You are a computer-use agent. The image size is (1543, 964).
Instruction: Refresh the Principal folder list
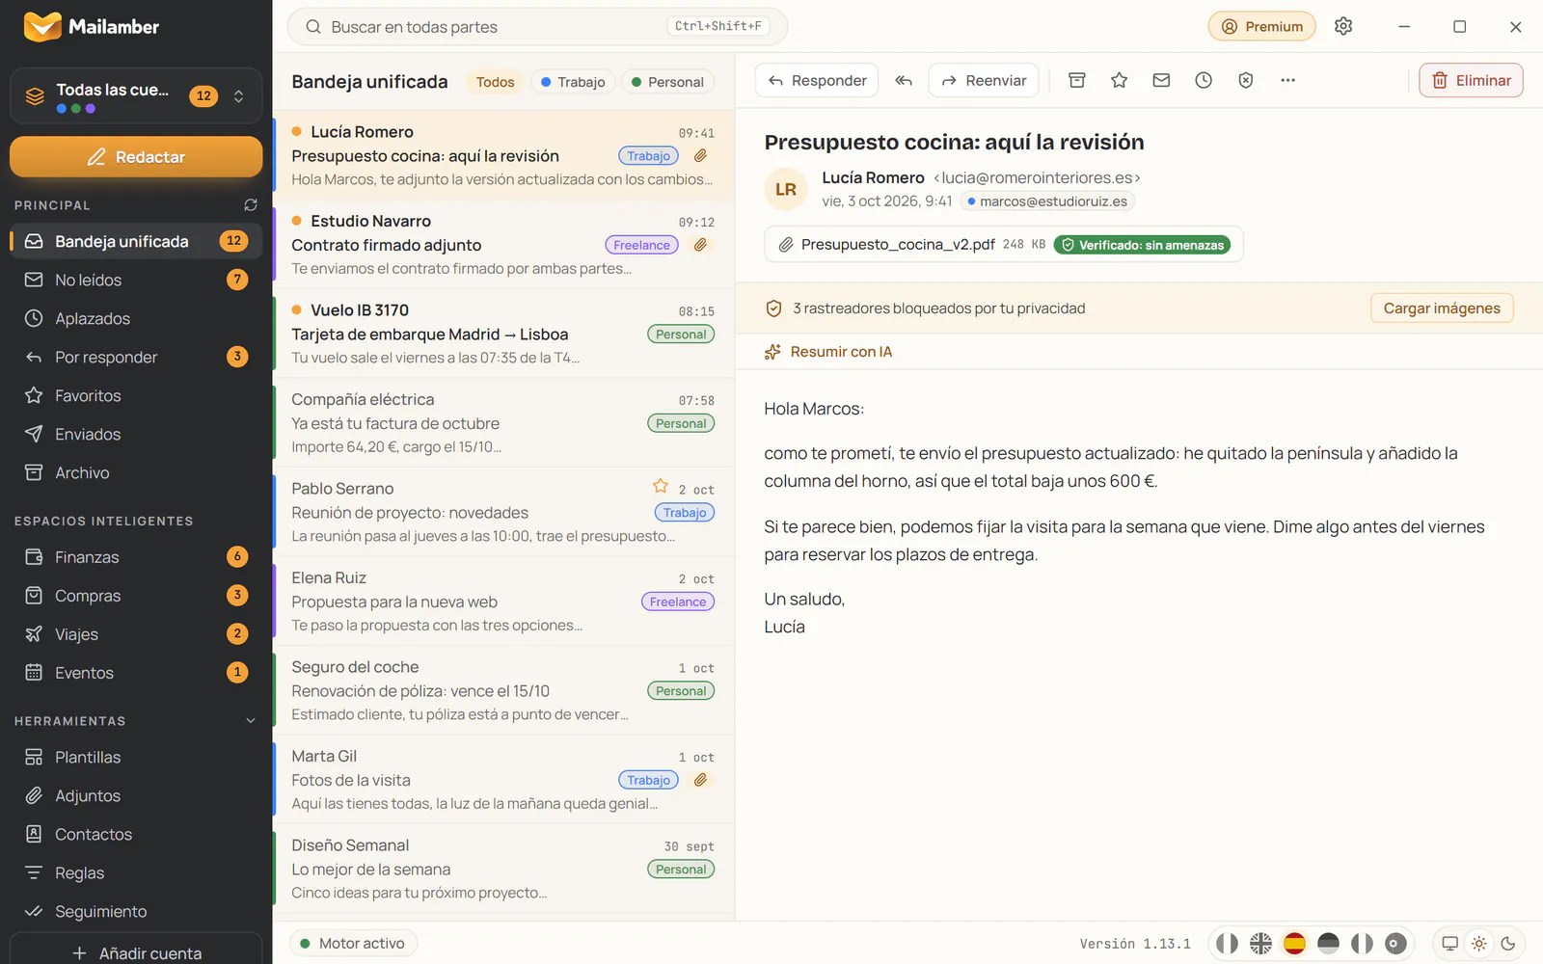pos(251,205)
